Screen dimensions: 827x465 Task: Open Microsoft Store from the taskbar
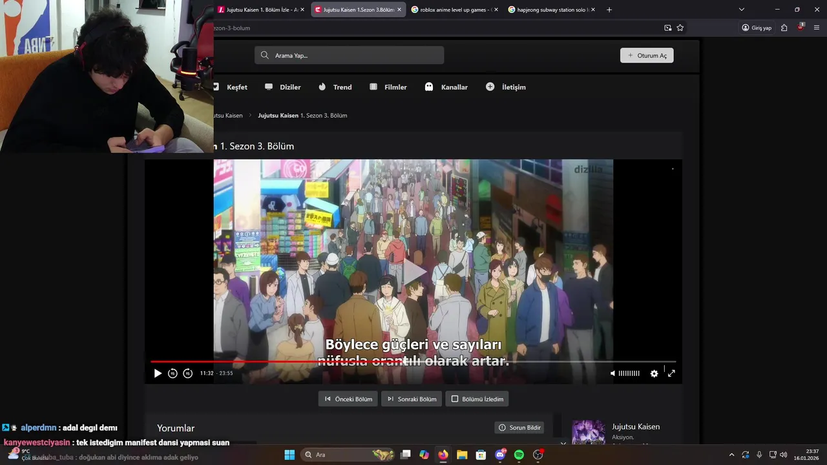[481, 455]
